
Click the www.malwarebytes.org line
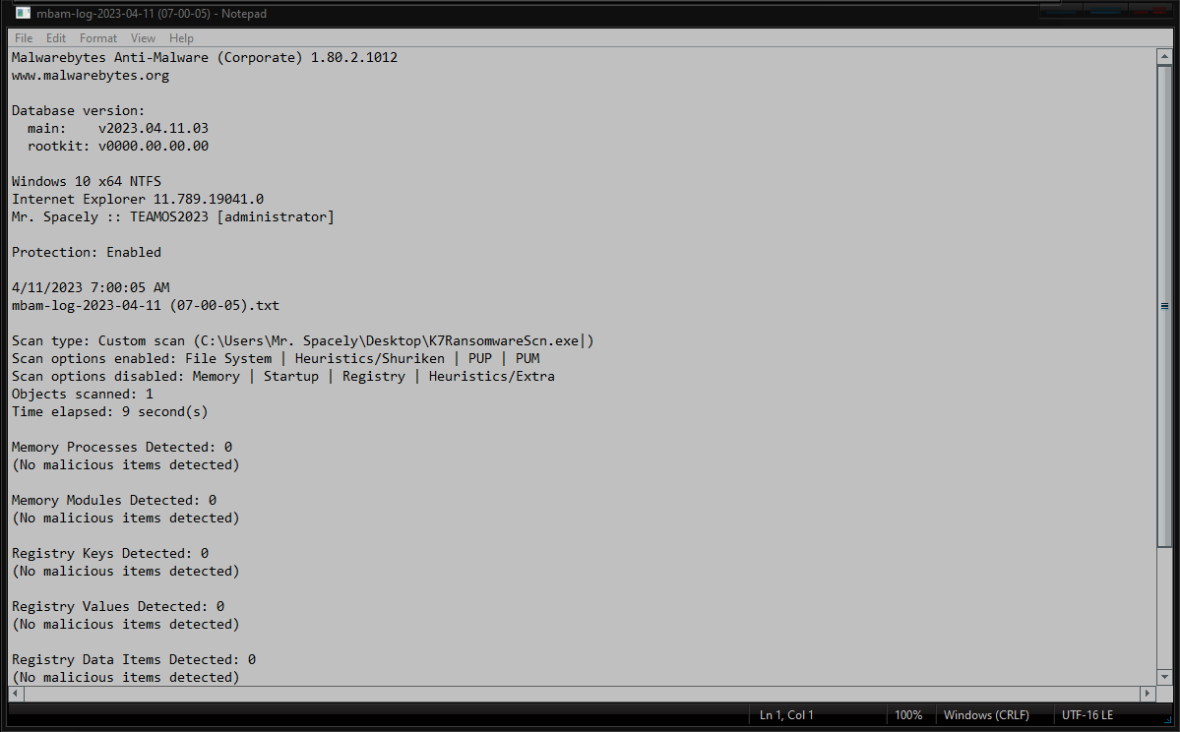(x=91, y=75)
